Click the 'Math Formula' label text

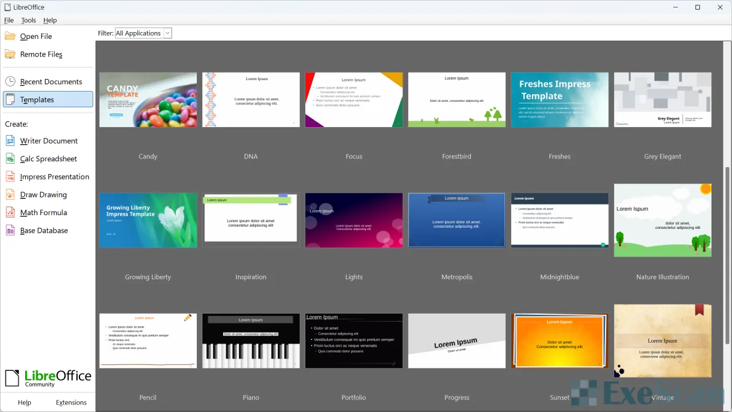pos(43,213)
